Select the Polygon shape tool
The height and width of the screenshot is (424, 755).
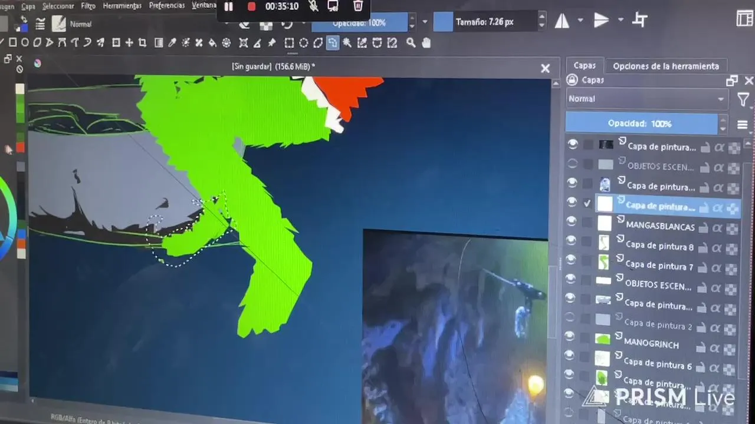[x=37, y=42]
